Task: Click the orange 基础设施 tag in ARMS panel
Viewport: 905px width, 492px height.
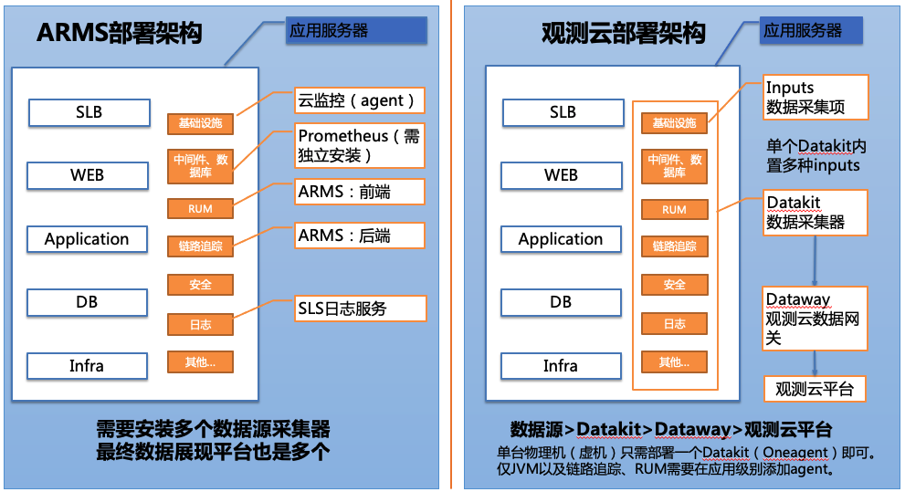Action: [200, 123]
